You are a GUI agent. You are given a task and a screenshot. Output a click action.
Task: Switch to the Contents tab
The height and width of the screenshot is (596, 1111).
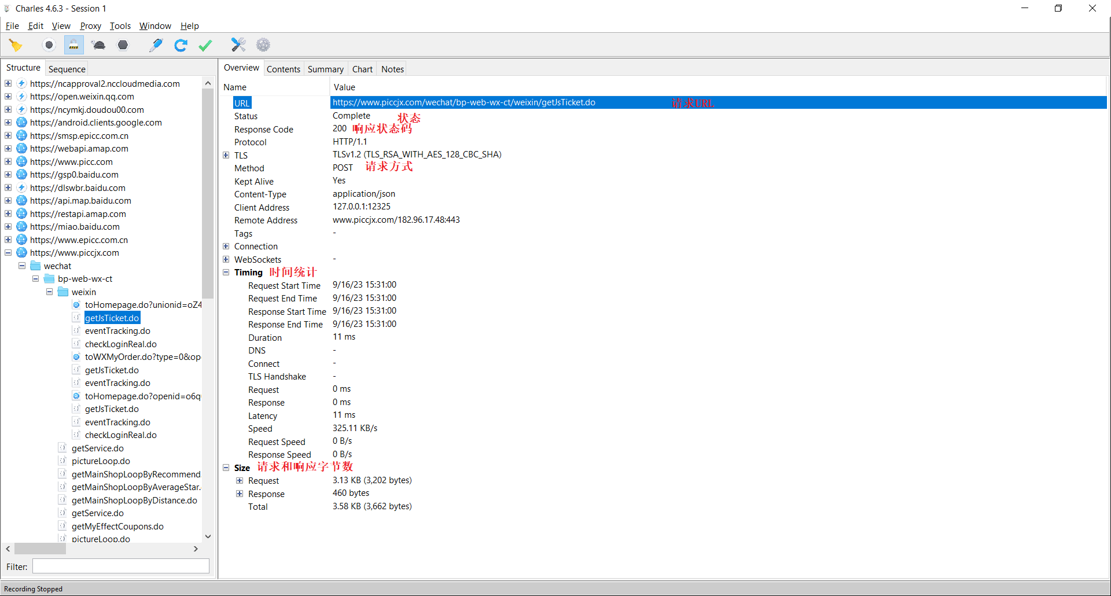click(283, 69)
